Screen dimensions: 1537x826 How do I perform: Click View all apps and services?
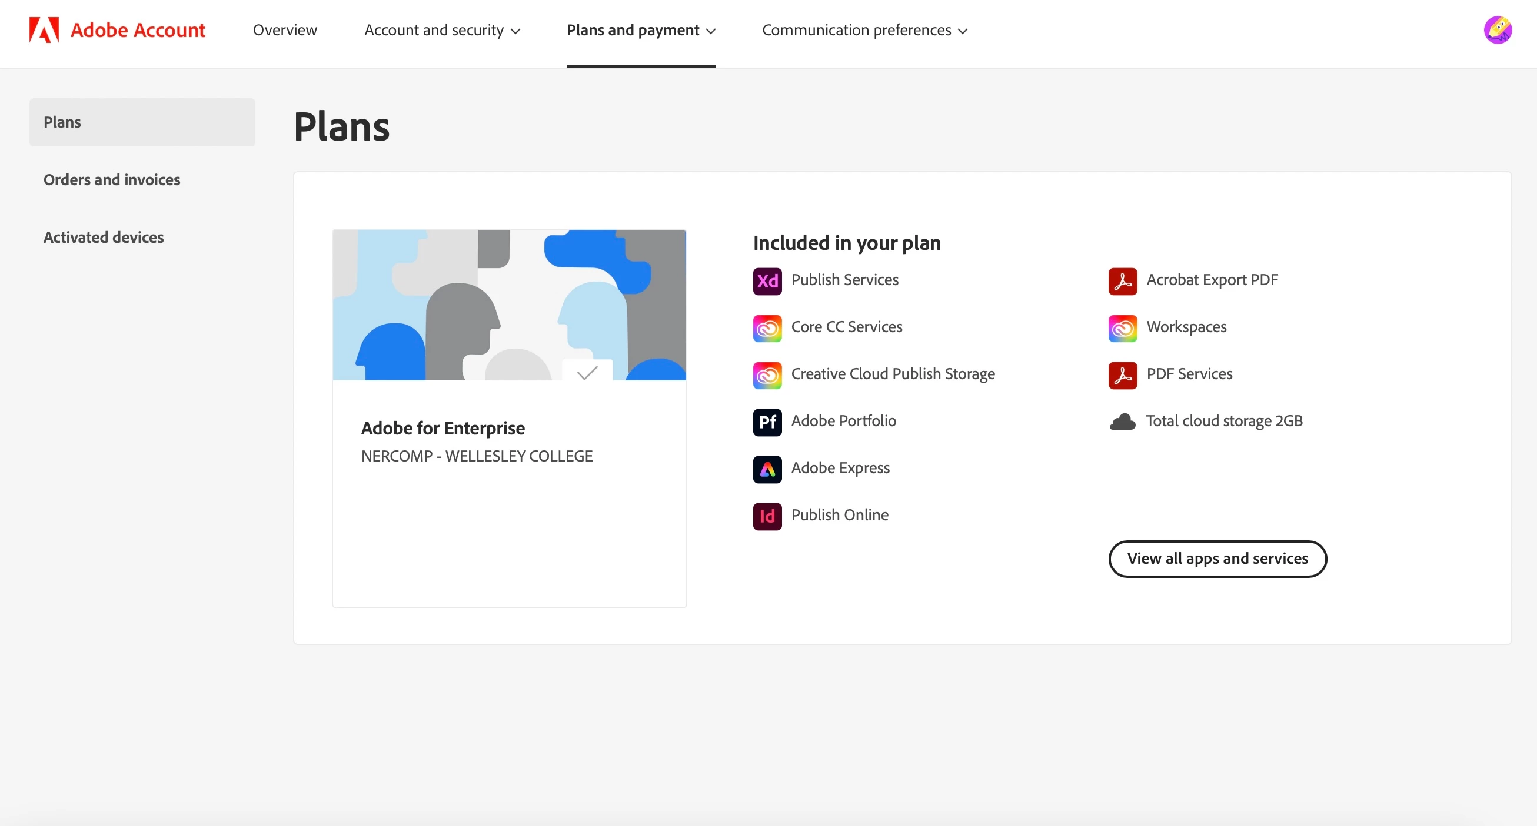click(x=1216, y=559)
